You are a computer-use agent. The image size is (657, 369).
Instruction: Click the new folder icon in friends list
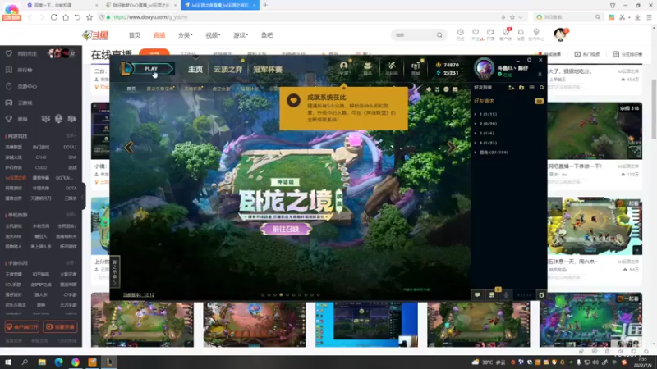(x=521, y=88)
